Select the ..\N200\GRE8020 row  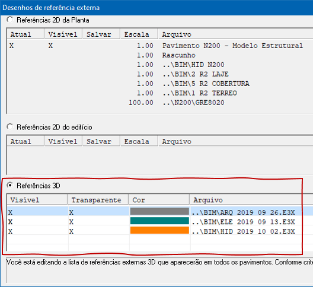tap(160, 103)
